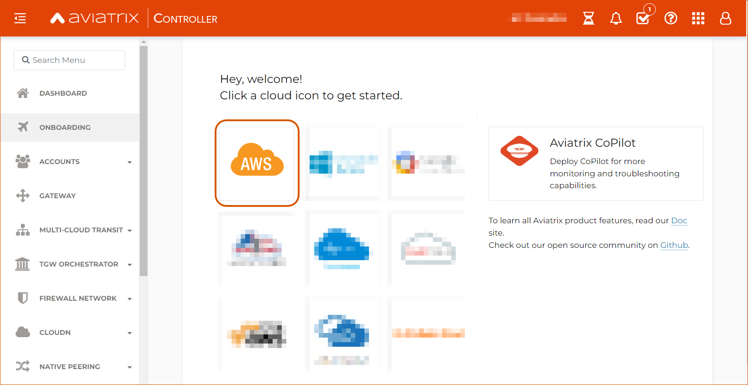Click the Onboarding airplane icon
748x385 pixels.
(x=23, y=127)
